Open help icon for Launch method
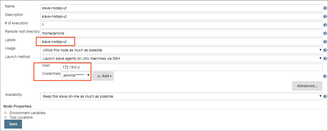Image resolution: width=328 pixels, height=131 pixels. point(325,59)
